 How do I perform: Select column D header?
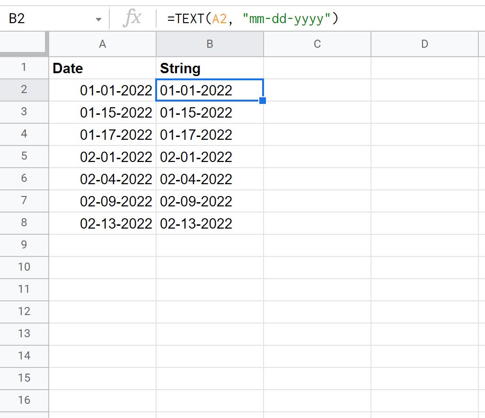pyautogui.click(x=424, y=44)
